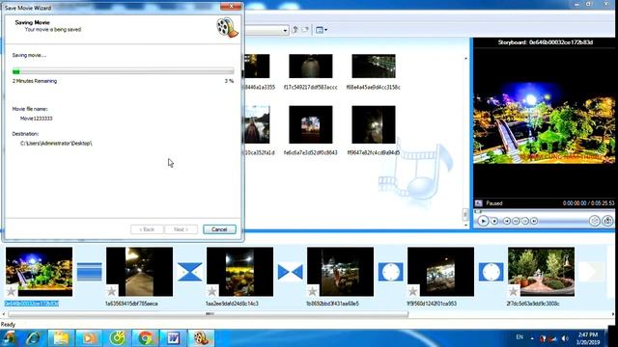Viewport: 618px width, 347px height.
Task: Select storyboard clip 1f9f560d1242f01ca953 thumbnail
Action: point(440,272)
